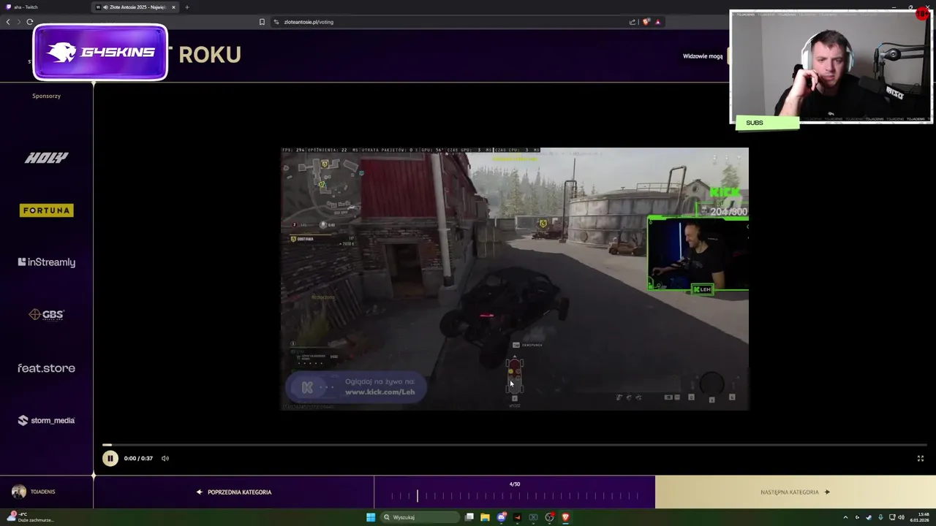Close the Złote Antosie 2025 tab
The image size is (936, 526).
pyautogui.click(x=173, y=7)
